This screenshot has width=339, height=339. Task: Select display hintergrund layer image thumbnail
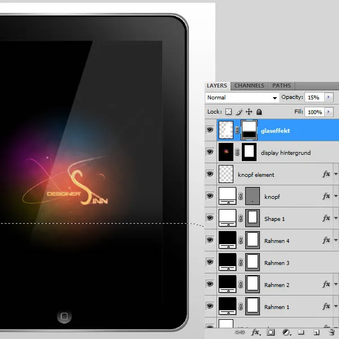(226, 152)
